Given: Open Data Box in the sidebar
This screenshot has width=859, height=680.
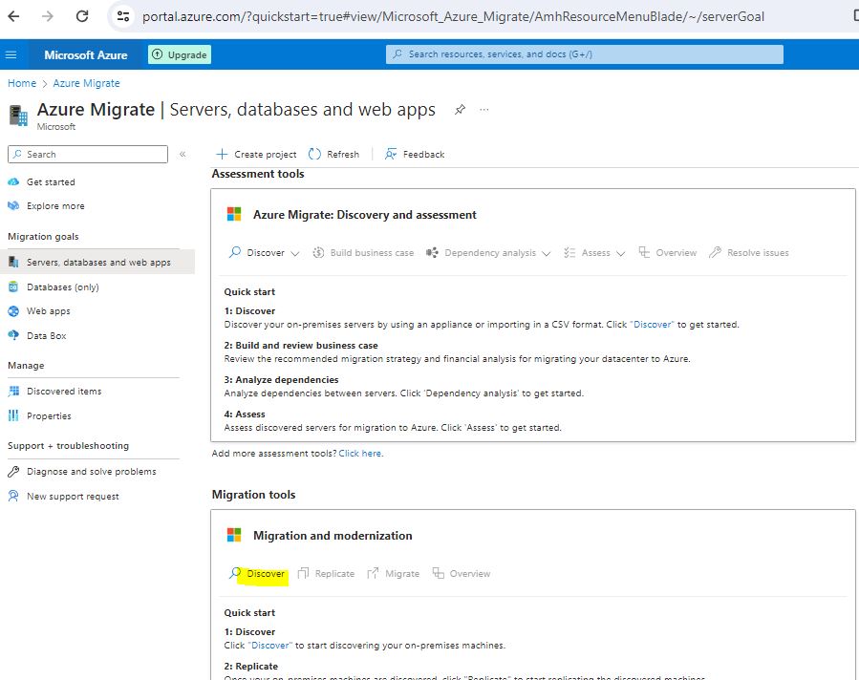Looking at the screenshot, I should coord(46,335).
